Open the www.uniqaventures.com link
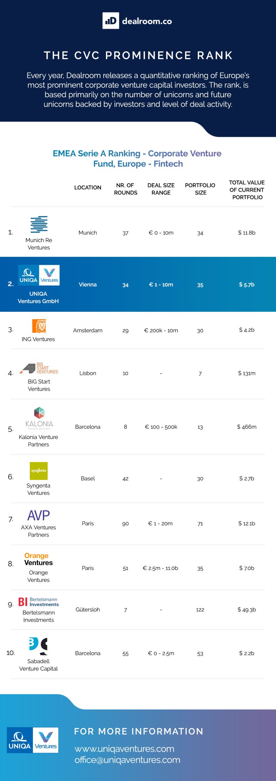 pos(125,749)
